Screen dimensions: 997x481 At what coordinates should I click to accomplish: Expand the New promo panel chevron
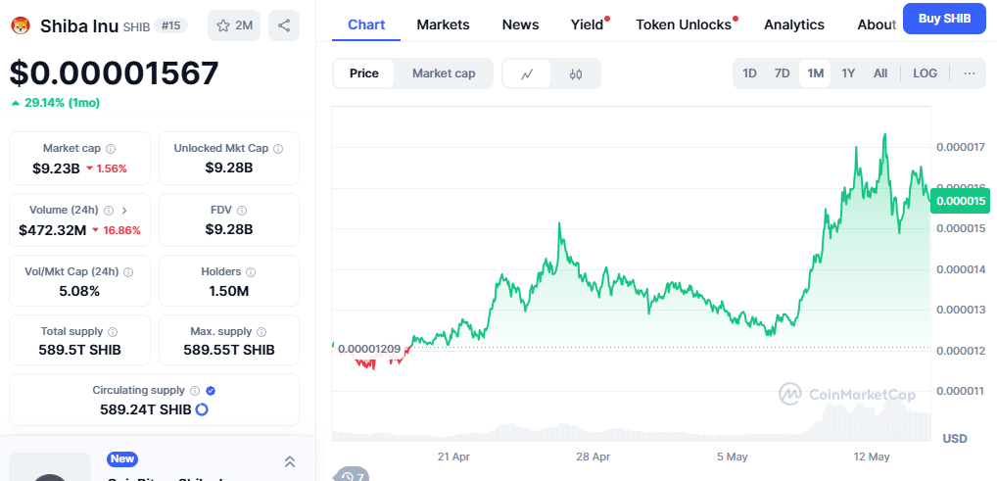click(289, 461)
